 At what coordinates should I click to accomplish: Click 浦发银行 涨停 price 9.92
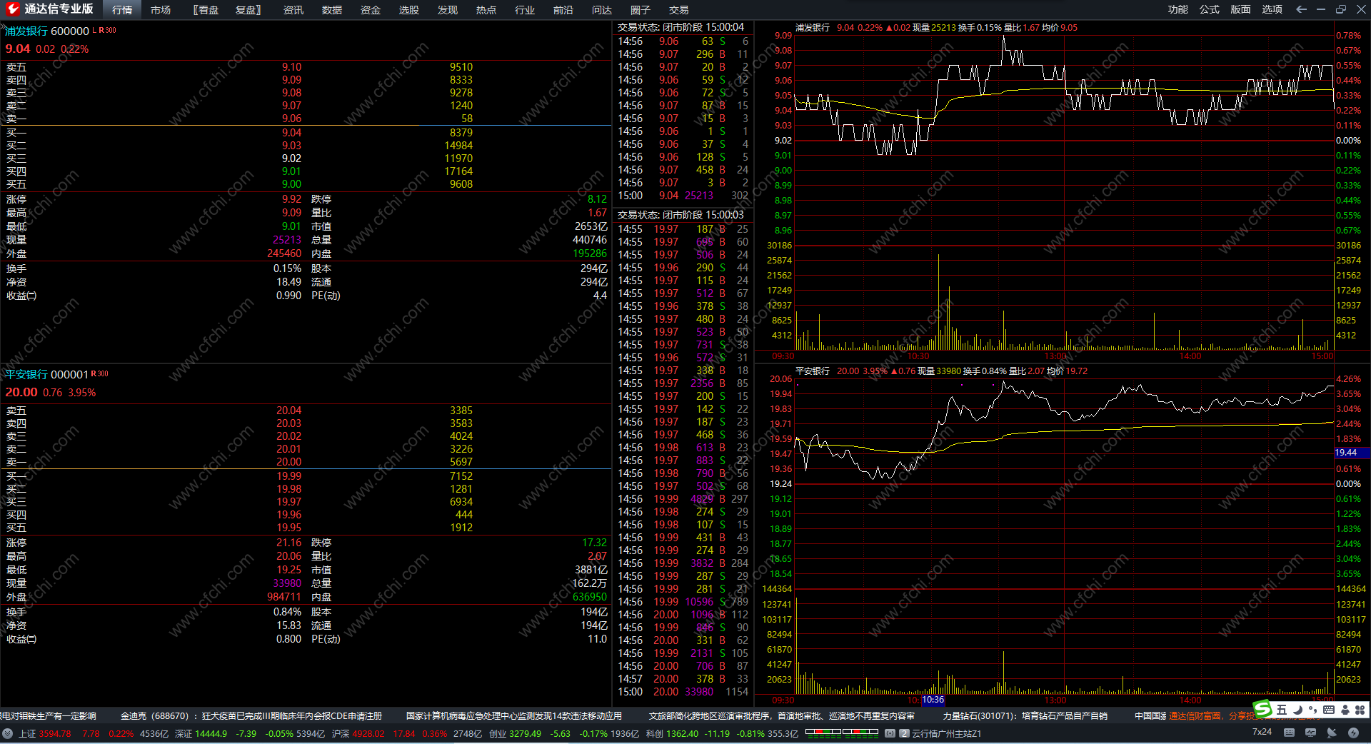291,199
